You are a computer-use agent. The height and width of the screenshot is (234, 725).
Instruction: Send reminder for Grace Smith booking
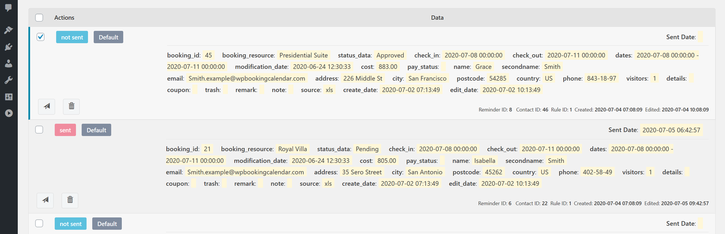point(46,106)
